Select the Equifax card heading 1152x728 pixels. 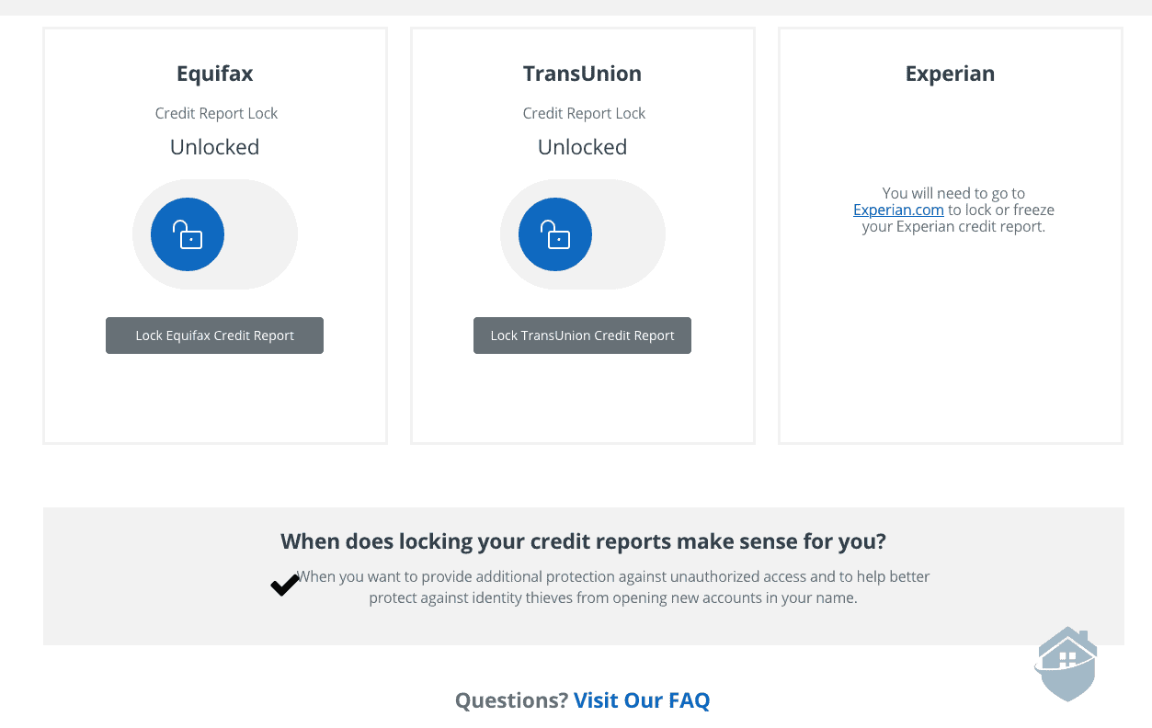pos(214,74)
